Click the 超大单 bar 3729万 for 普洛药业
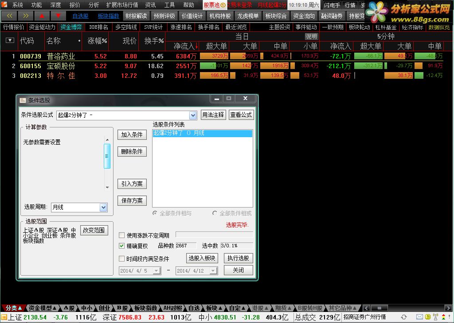Image resolution: width=454 pixels, height=323 pixels. click(215, 56)
